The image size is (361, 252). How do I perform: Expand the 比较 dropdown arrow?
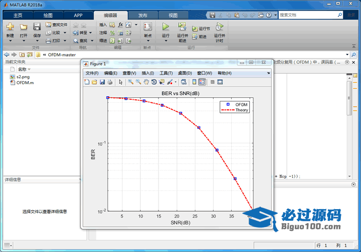(65, 33)
